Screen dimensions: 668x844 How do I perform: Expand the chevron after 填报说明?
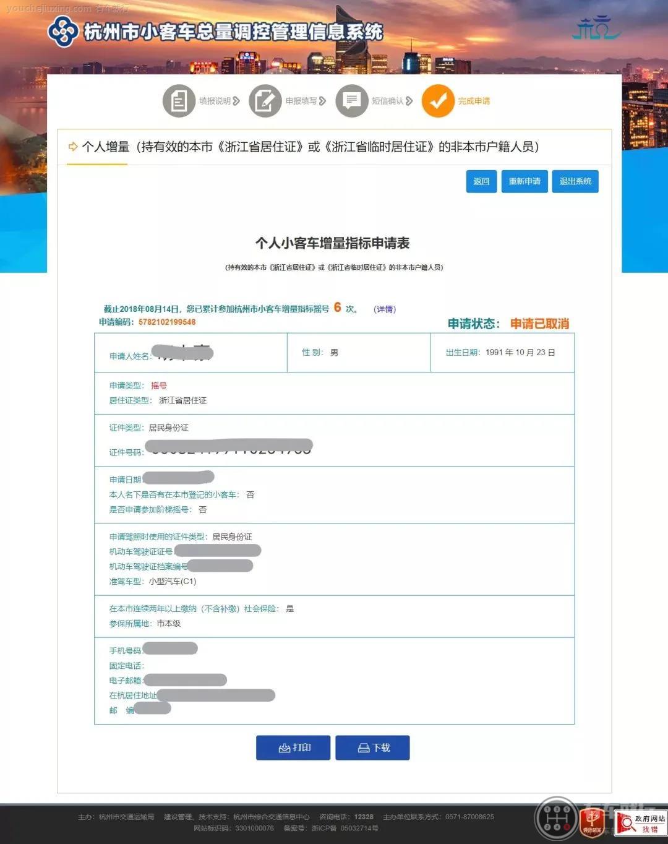click(237, 100)
